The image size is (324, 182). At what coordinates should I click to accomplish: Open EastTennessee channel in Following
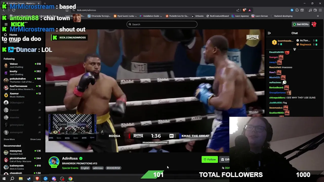pyautogui.click(x=22, y=87)
